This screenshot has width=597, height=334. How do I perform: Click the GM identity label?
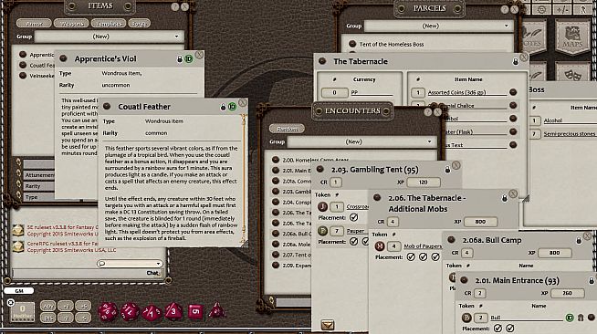tap(18, 290)
